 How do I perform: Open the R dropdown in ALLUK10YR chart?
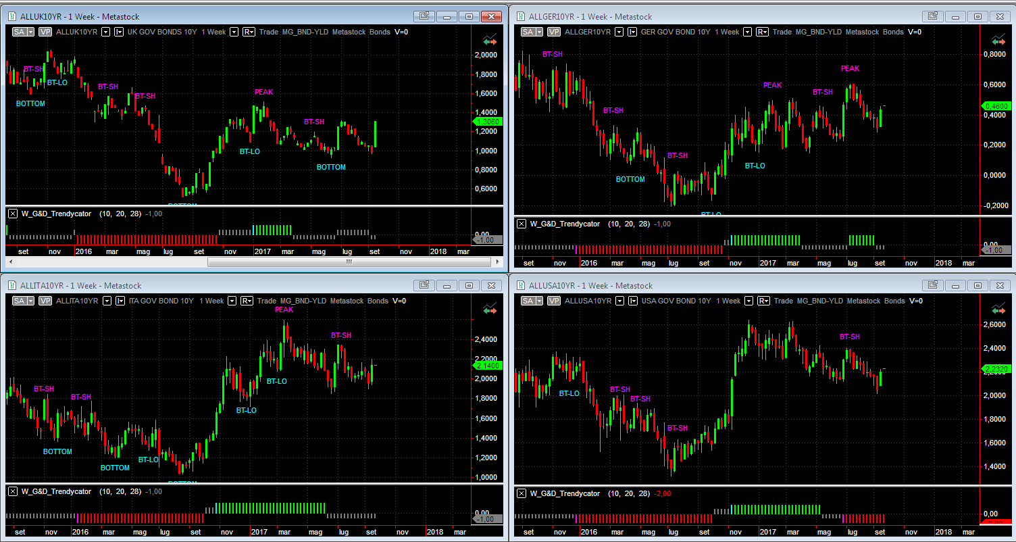(x=249, y=32)
